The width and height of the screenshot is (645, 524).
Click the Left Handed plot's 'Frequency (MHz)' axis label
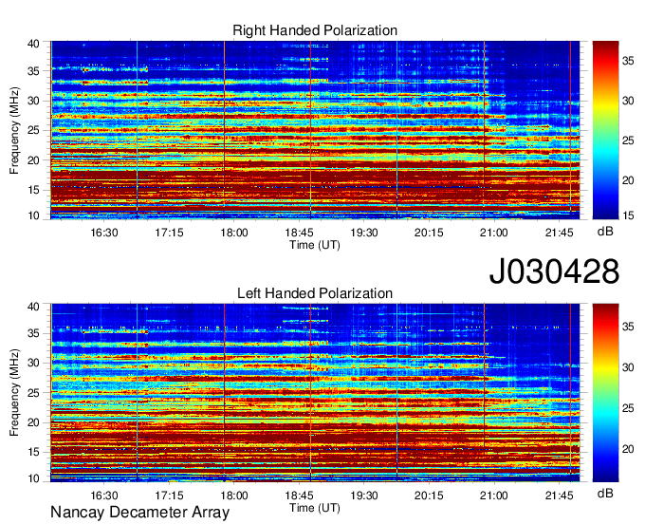pyautogui.click(x=14, y=393)
